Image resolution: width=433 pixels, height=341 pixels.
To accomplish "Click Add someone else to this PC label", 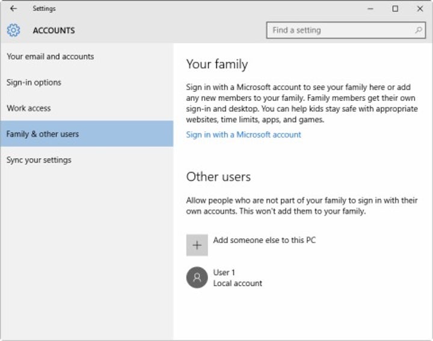I will point(264,240).
